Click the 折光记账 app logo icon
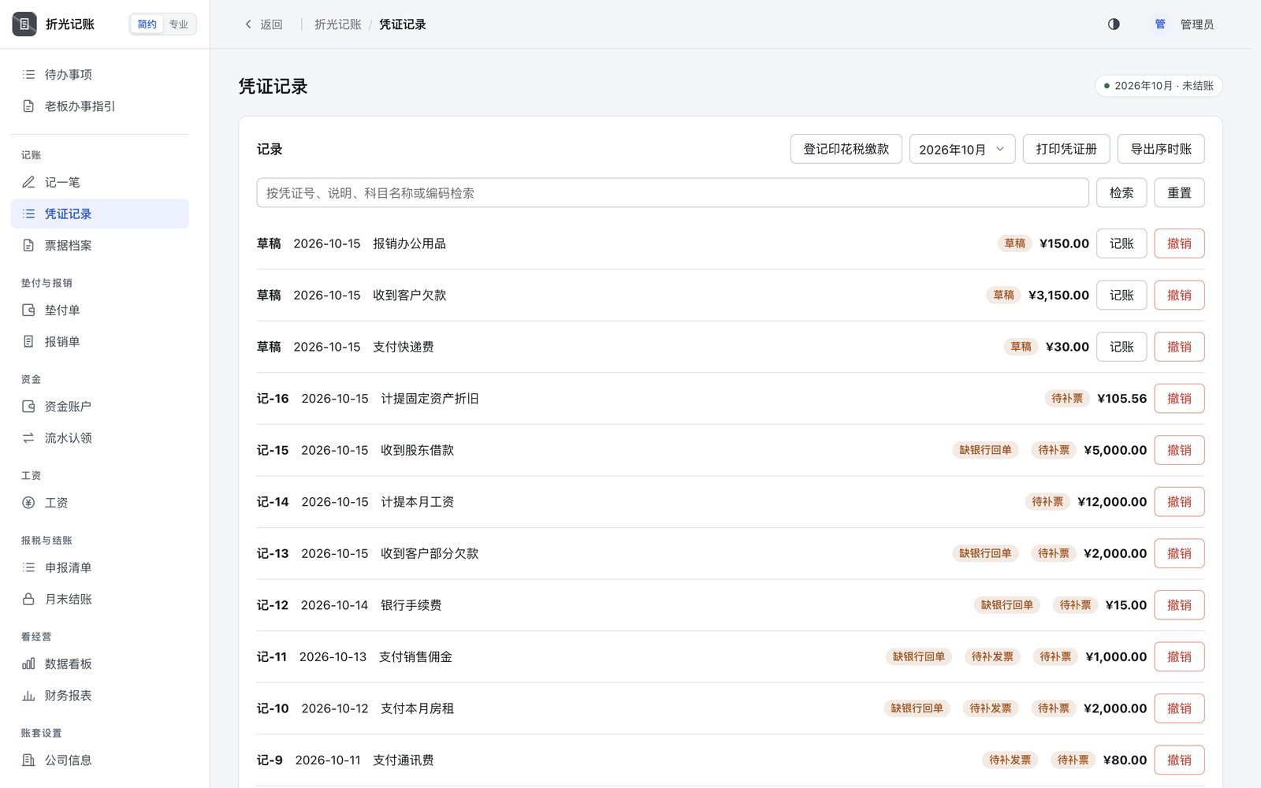The image size is (1261, 788). [x=24, y=24]
